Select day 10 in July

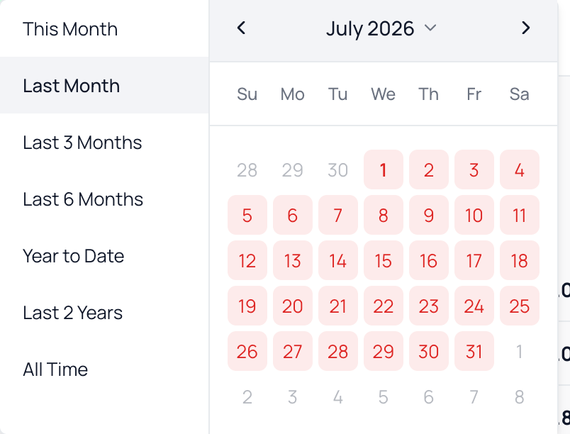point(474,215)
